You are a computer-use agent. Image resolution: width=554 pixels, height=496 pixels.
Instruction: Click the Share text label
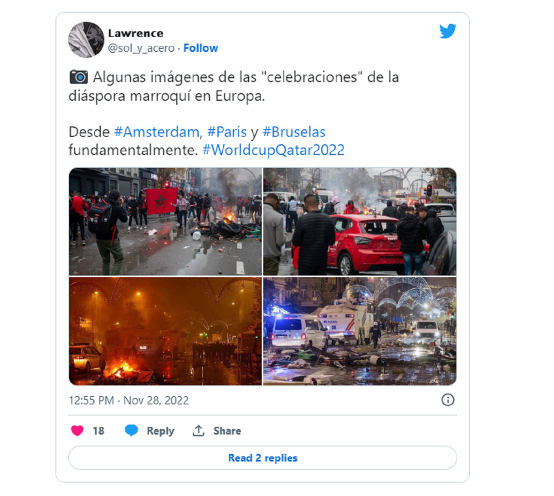point(227,431)
